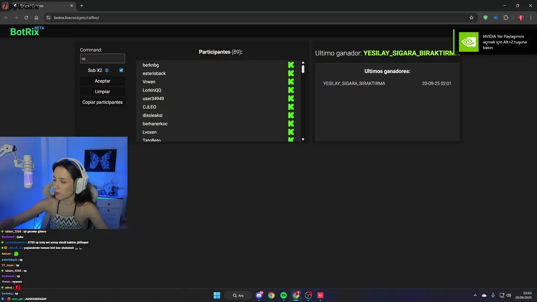Select participant esterisback
537x302 pixels.
pyautogui.click(x=154, y=73)
